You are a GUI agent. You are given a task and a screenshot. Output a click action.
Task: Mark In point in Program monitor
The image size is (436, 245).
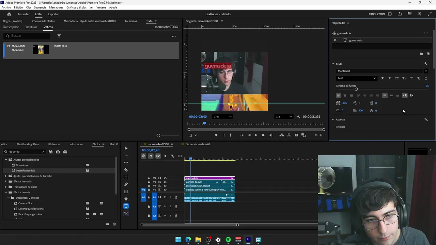point(224,135)
